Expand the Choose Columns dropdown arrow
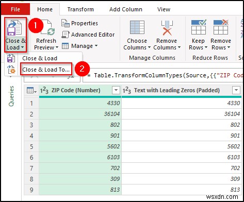The height and width of the screenshot is (202, 244). [149, 47]
